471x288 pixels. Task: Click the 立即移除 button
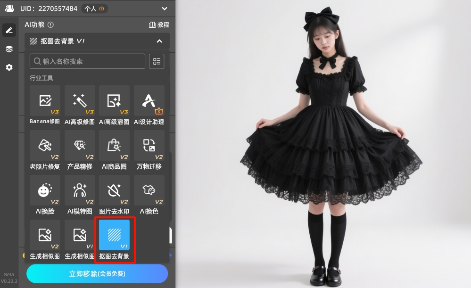(x=97, y=273)
